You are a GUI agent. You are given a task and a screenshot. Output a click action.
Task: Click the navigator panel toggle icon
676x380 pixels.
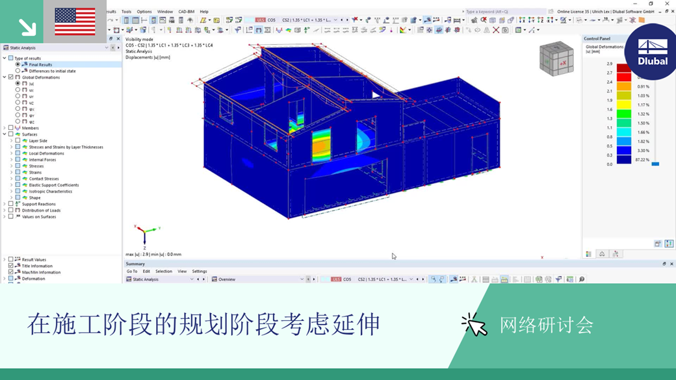(126, 20)
